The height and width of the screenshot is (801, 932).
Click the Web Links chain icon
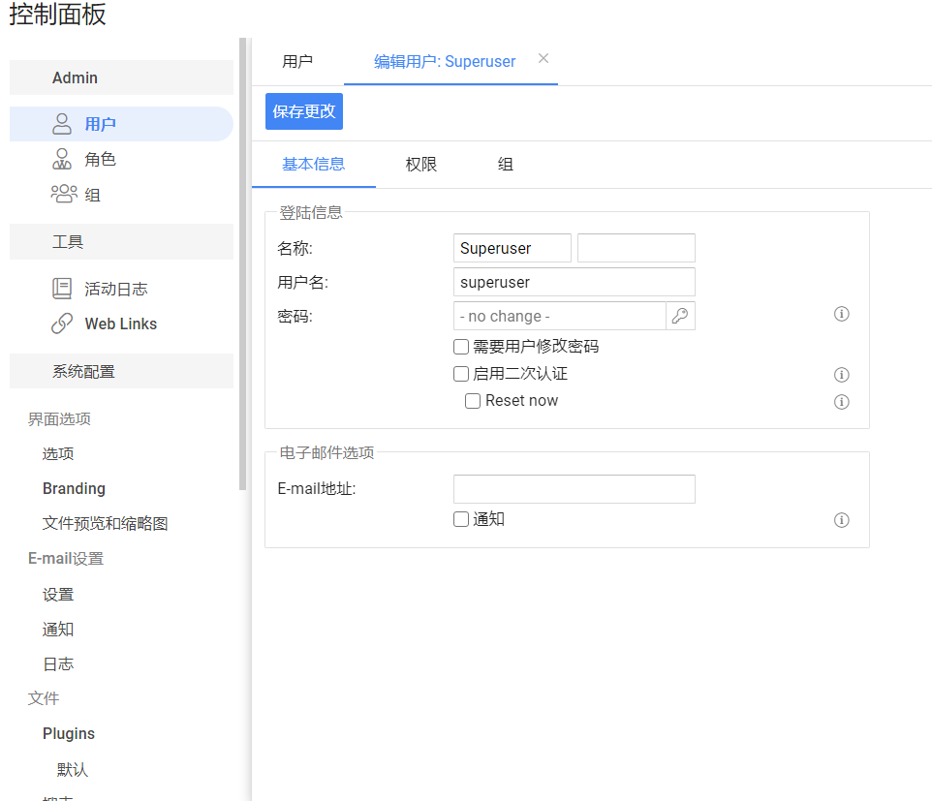coord(62,323)
